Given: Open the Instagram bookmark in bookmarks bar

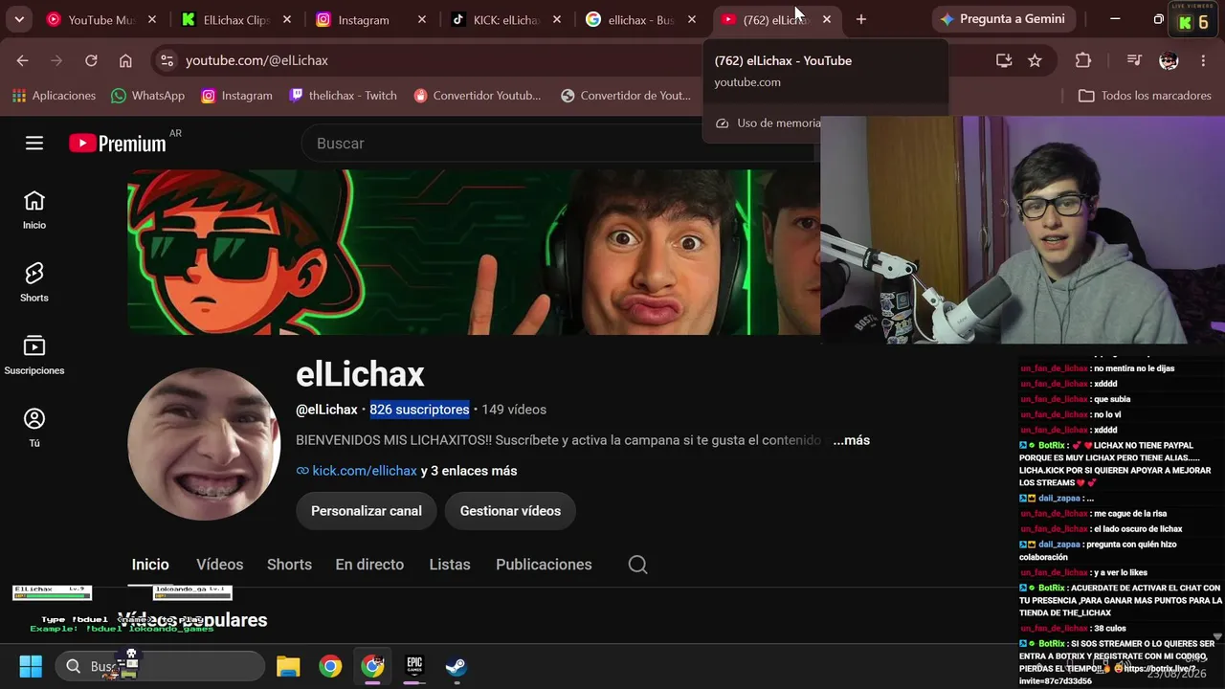Looking at the screenshot, I should [x=236, y=96].
